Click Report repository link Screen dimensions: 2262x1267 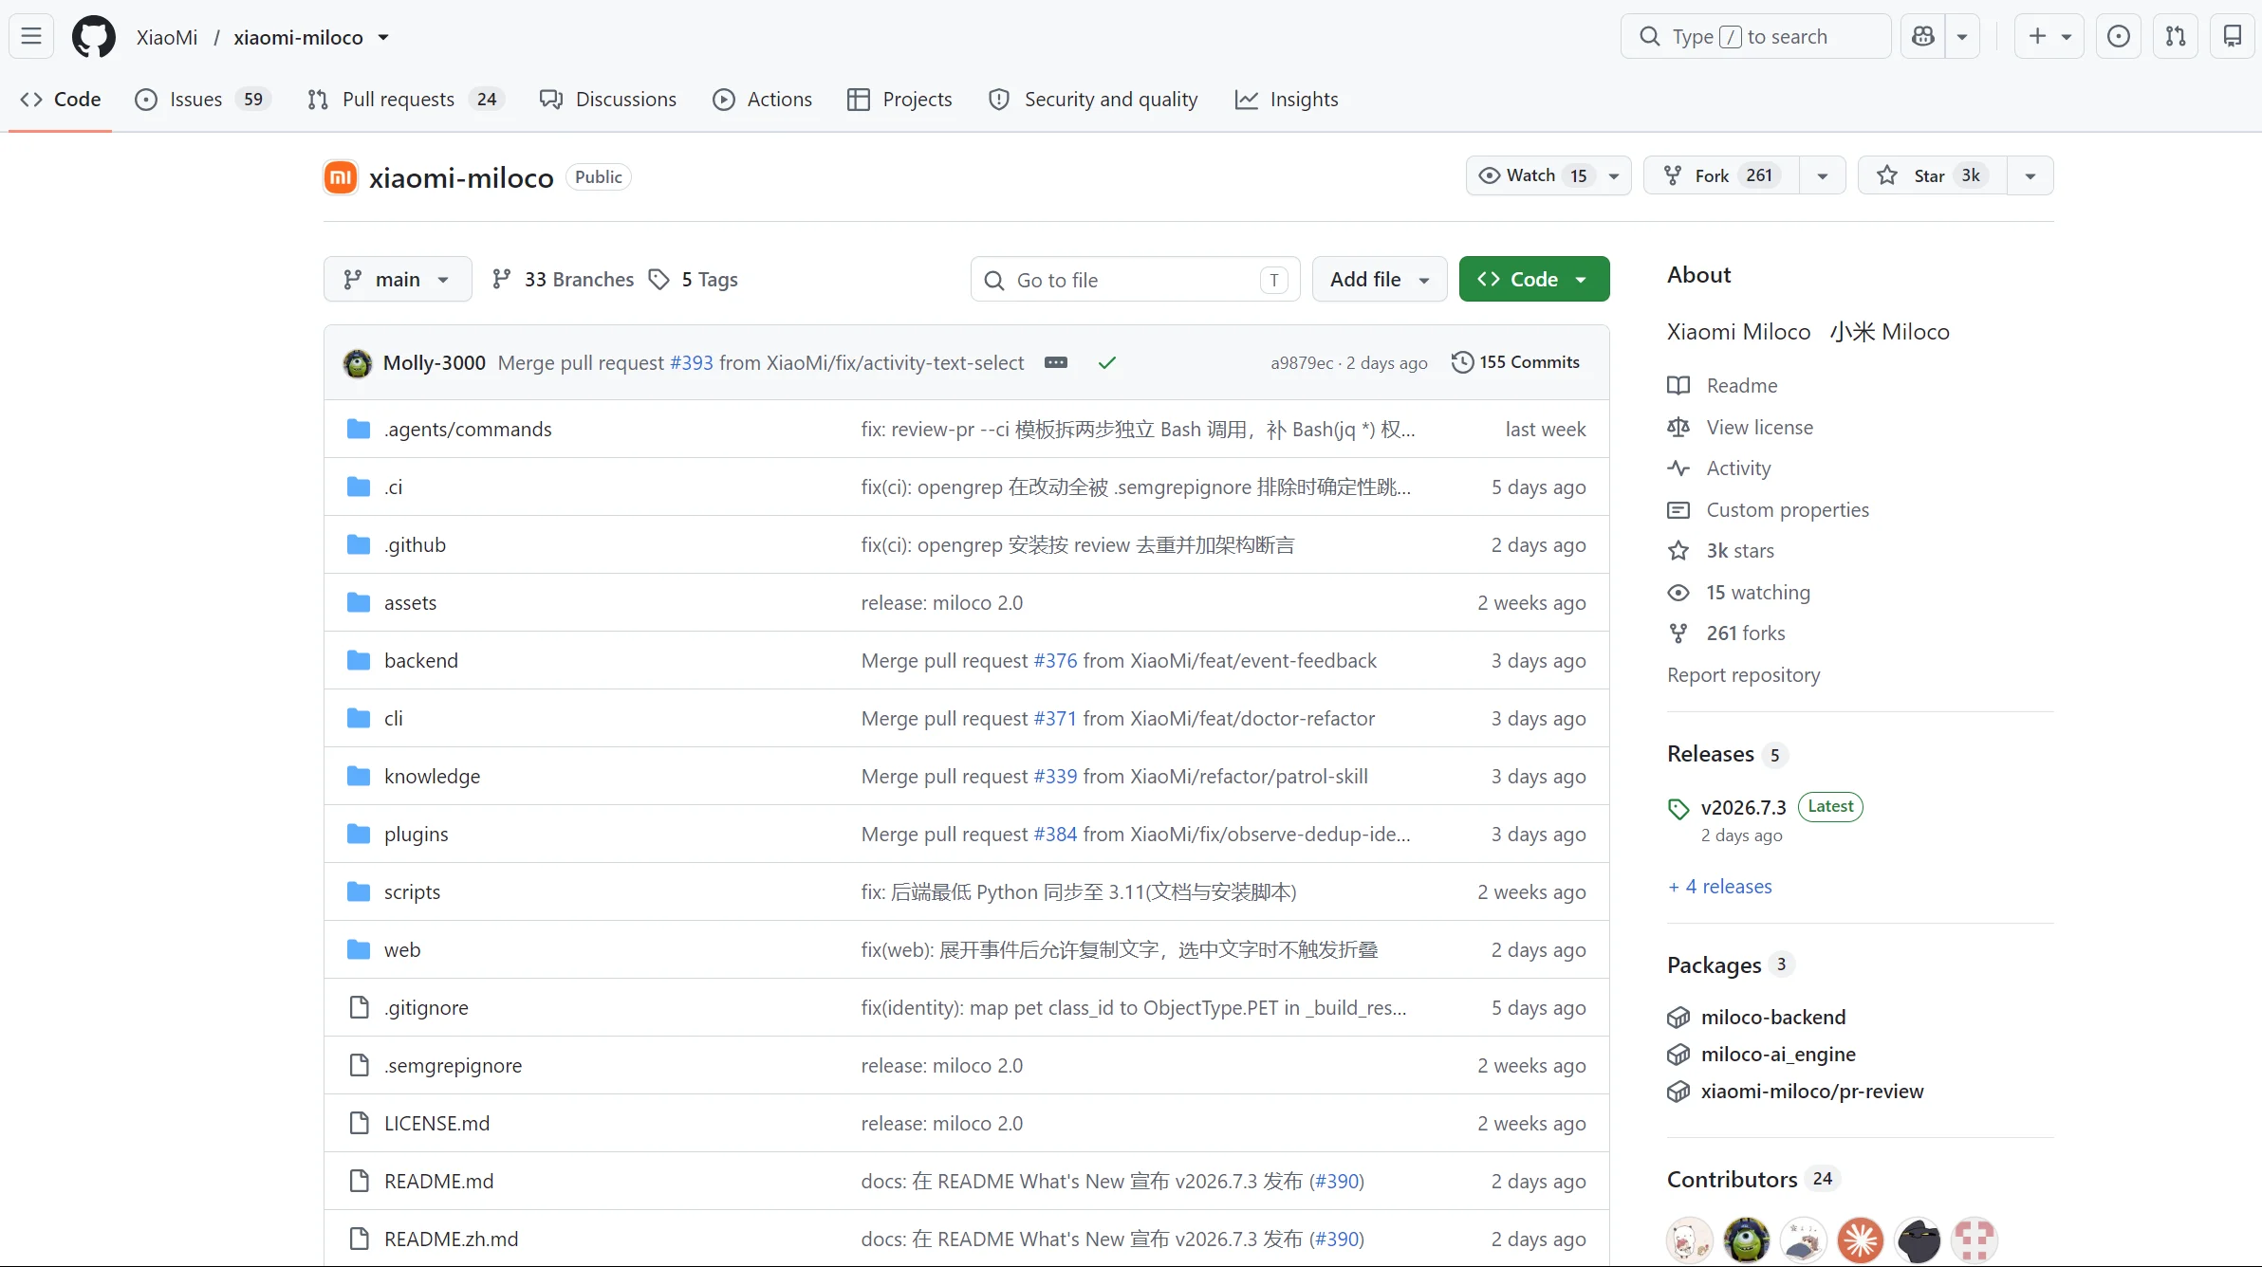(x=1744, y=675)
